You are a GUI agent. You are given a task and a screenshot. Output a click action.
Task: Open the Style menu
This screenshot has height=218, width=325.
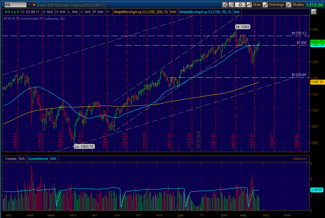click(254, 5)
